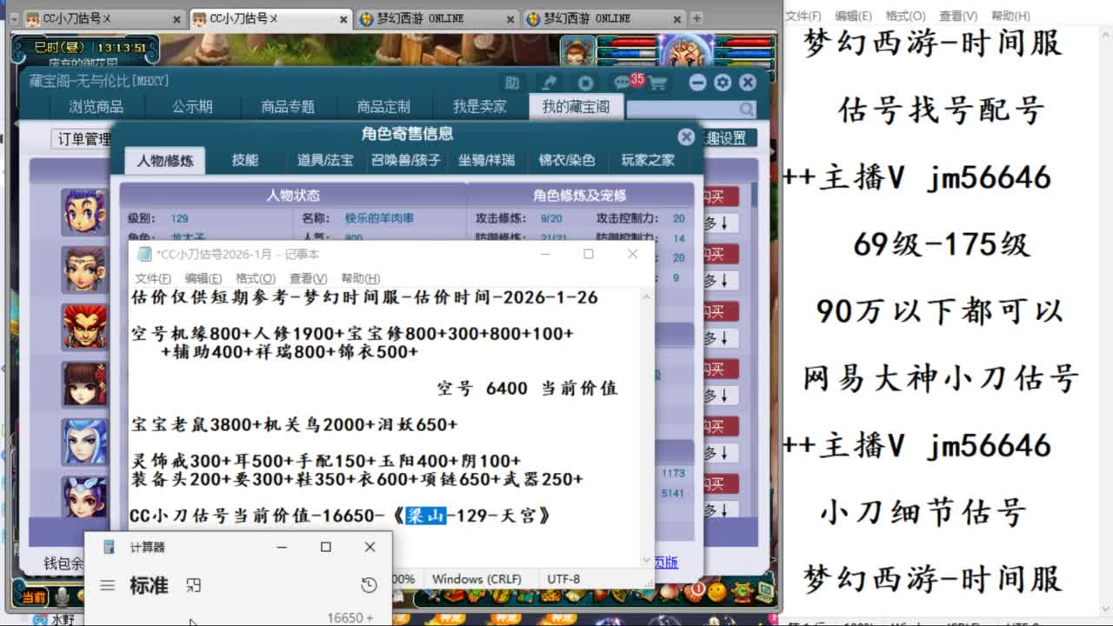The image size is (1113, 626).
Task: Click the game microphone voice icon
Action: pos(63,596)
